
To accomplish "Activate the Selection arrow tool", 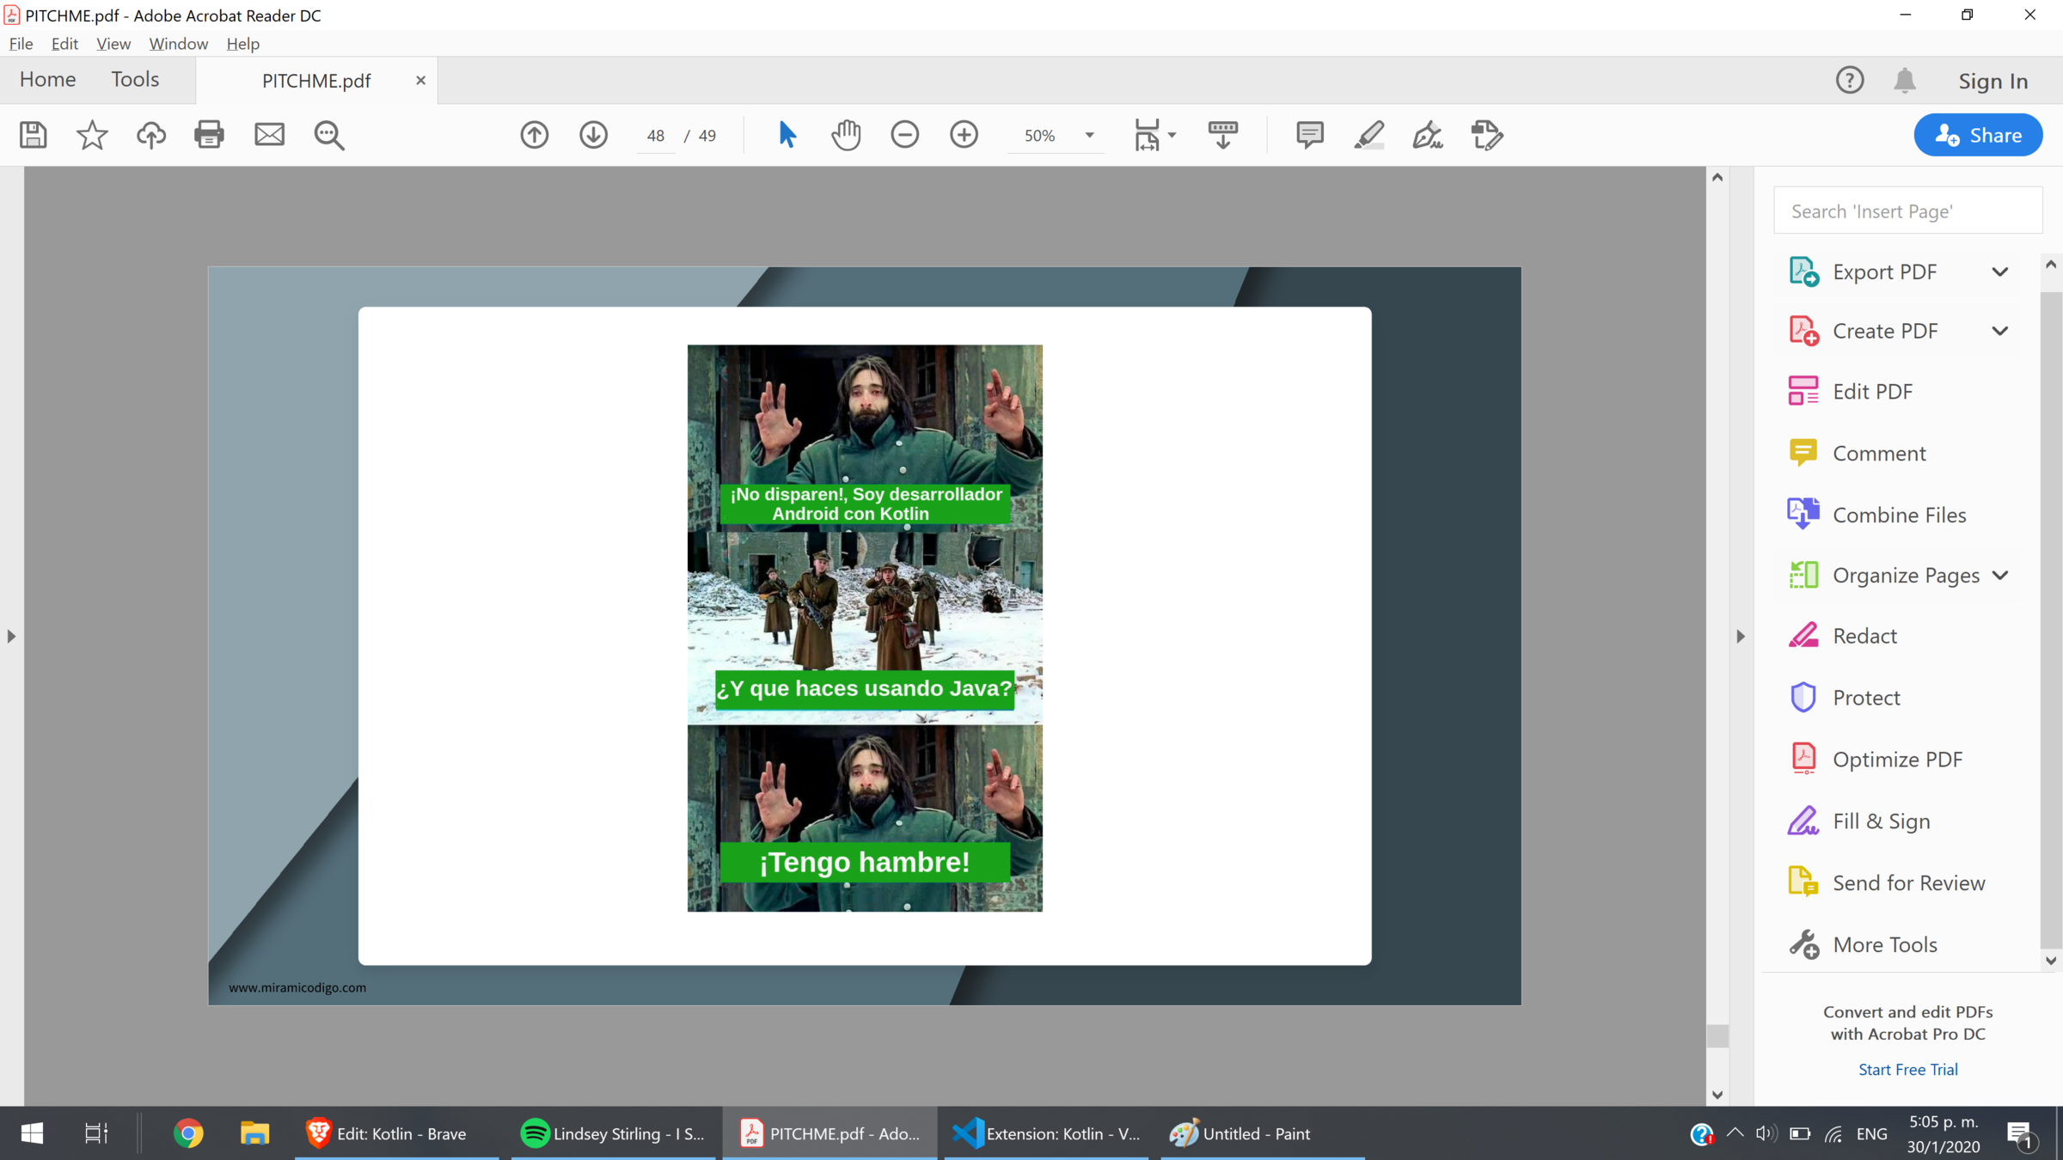I will tap(787, 135).
